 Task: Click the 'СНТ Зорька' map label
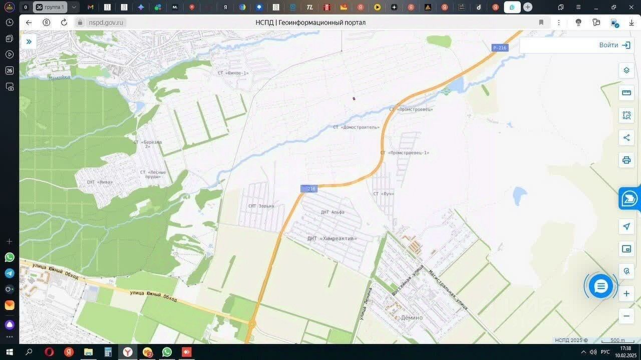click(261, 206)
